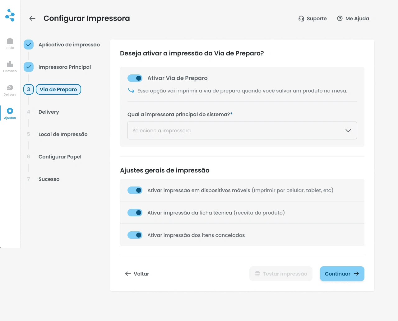Open the Selecione a impressora dropdown
Image resolution: width=398 pixels, height=321 pixels.
[236, 130]
